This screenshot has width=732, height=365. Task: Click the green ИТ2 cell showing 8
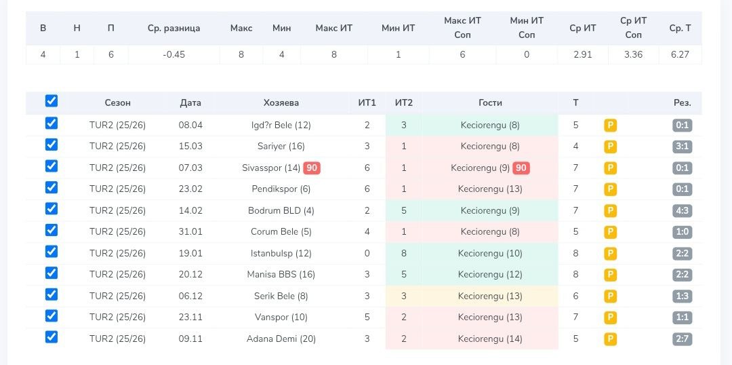(x=403, y=254)
